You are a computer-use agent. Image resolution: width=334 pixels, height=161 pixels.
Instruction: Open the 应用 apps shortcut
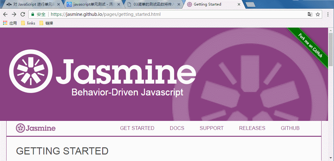pyautogui.click(x=10, y=23)
